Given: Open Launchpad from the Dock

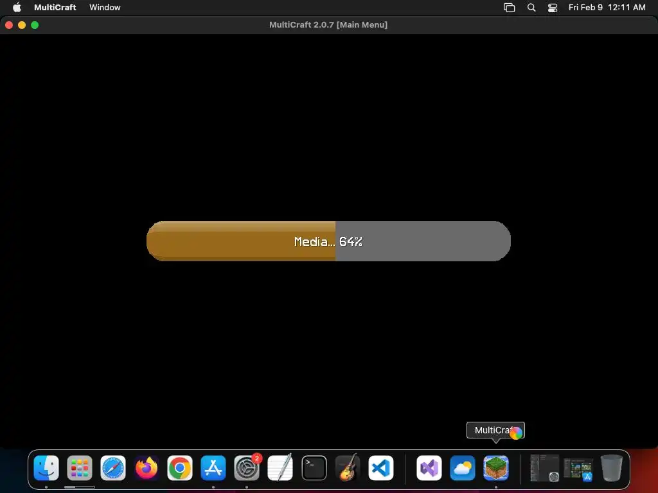Looking at the screenshot, I should pyautogui.click(x=79, y=468).
